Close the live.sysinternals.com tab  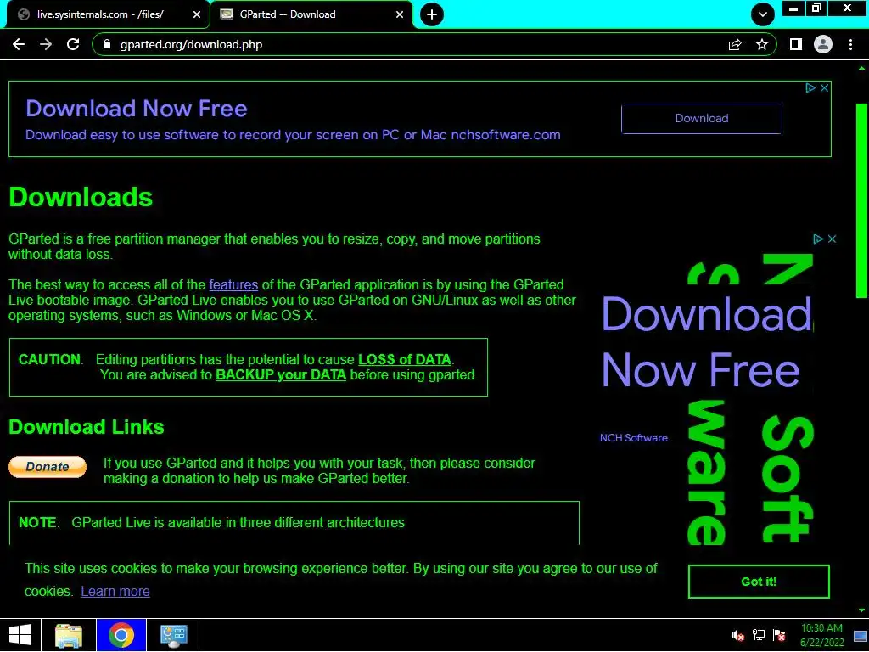pos(197,14)
